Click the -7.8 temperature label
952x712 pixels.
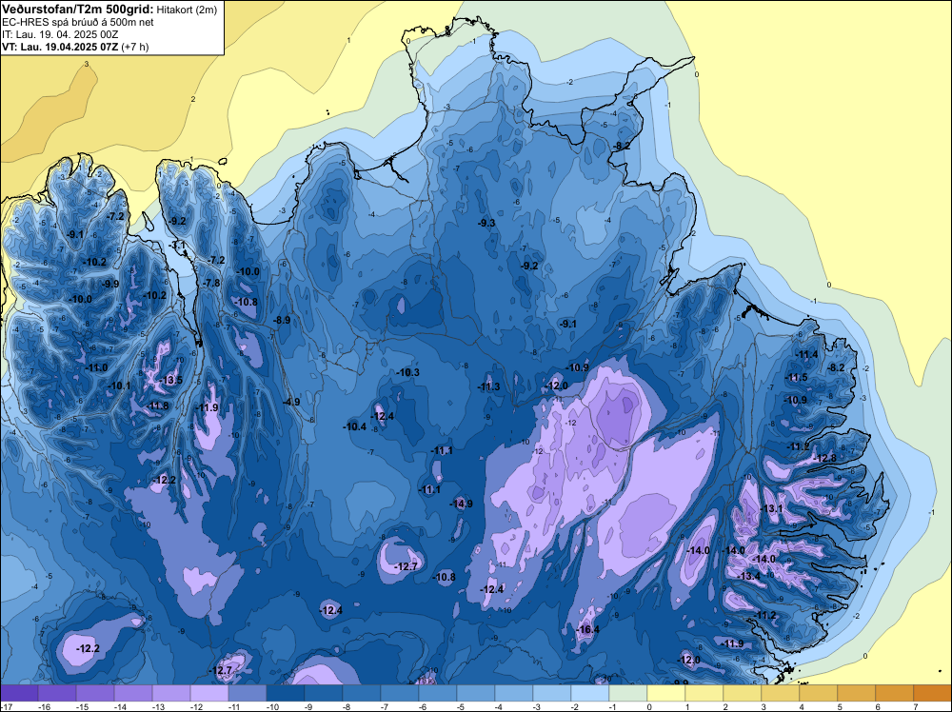(211, 283)
